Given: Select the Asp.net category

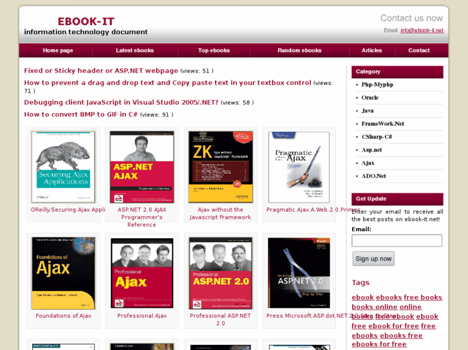Looking at the screenshot, I should pyautogui.click(x=371, y=150).
